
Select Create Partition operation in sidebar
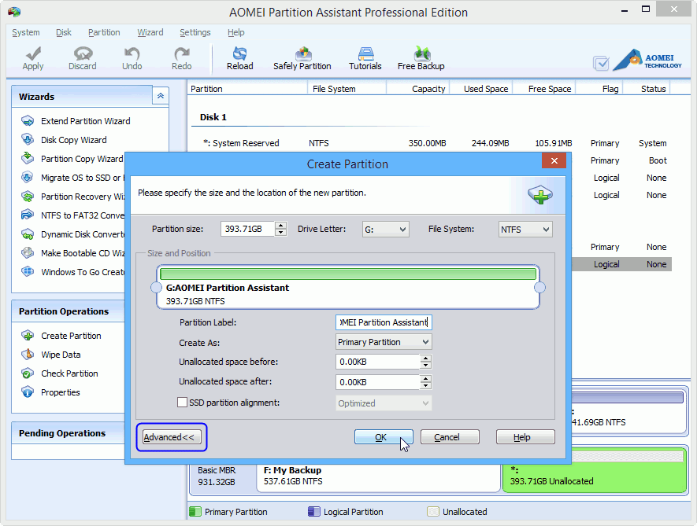click(x=61, y=336)
